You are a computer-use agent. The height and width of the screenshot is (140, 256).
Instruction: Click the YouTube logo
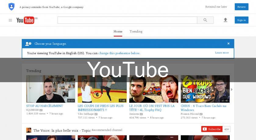tap(25, 20)
